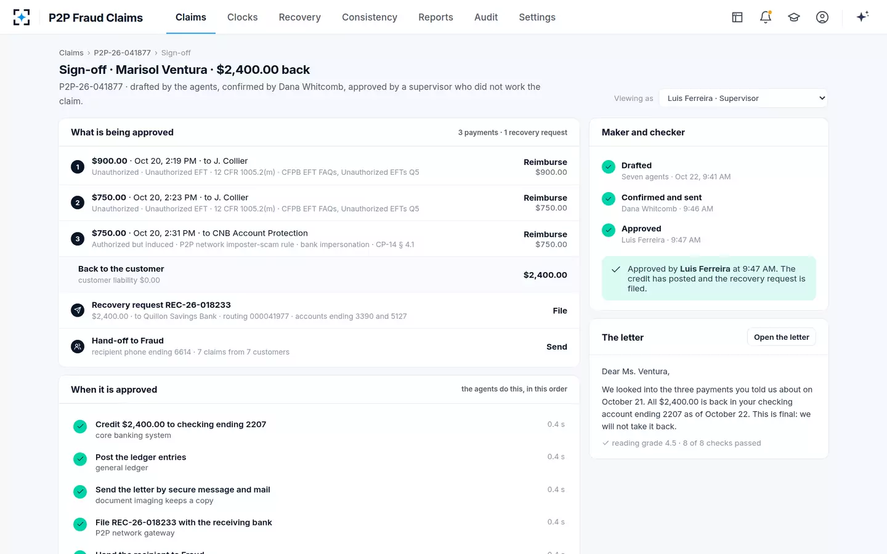This screenshot has width=887, height=554.
Task: Click the number 1 badge for $900.00 payment
Action: (x=78, y=167)
